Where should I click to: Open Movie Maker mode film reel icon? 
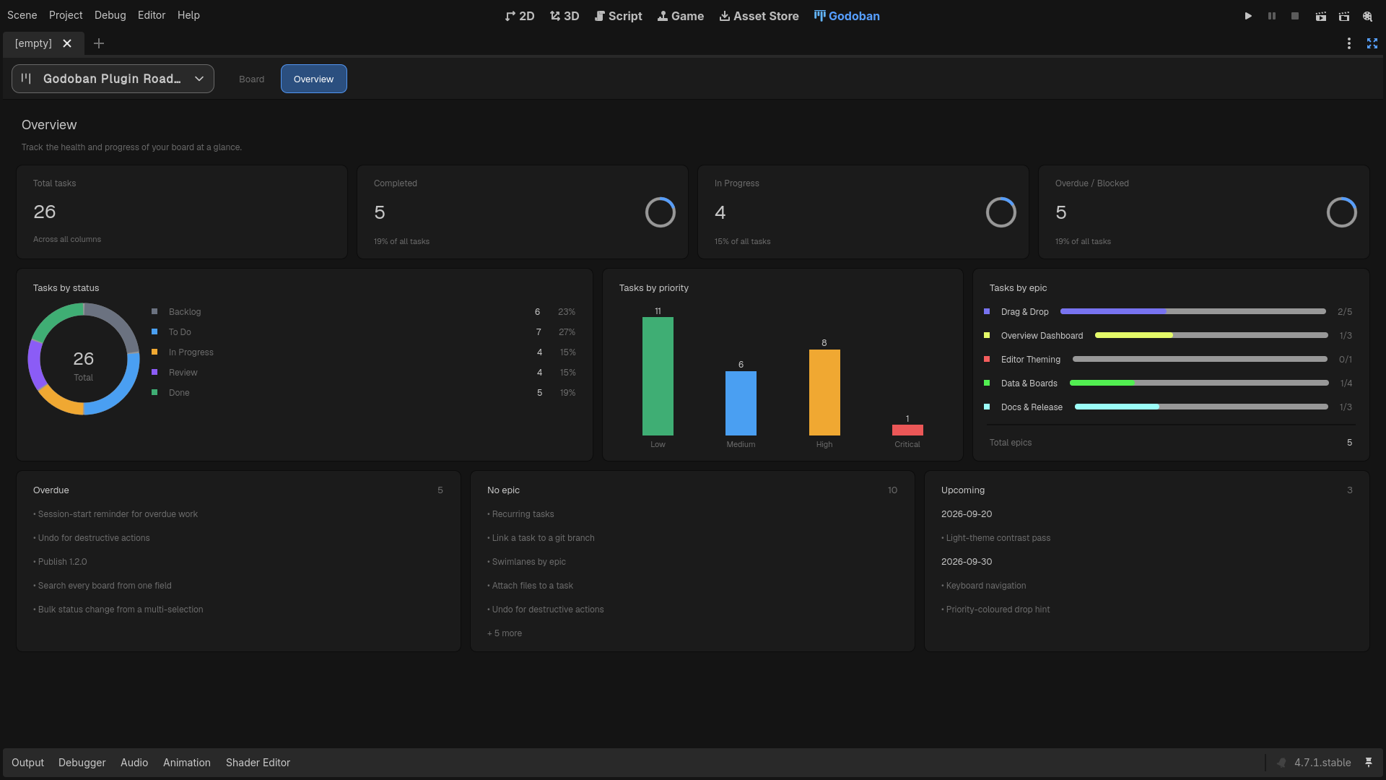tap(1367, 16)
